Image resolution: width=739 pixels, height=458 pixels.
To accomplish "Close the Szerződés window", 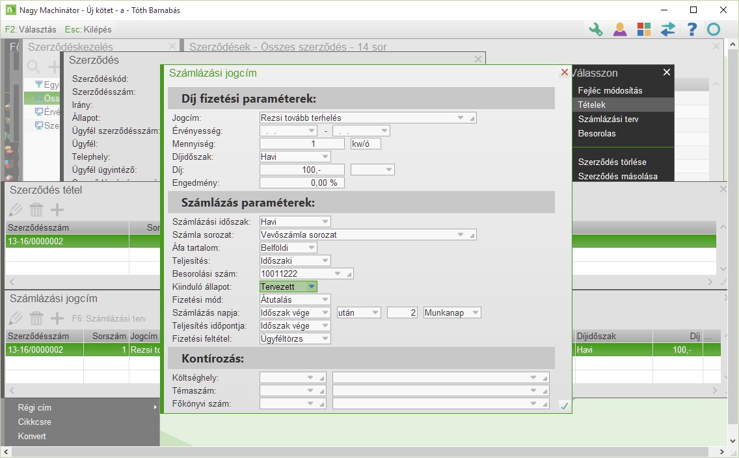I will tap(478, 59).
